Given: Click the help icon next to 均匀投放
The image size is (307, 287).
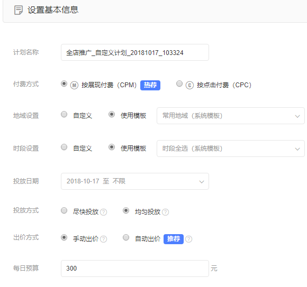Looking at the screenshot, I should click(166, 212).
